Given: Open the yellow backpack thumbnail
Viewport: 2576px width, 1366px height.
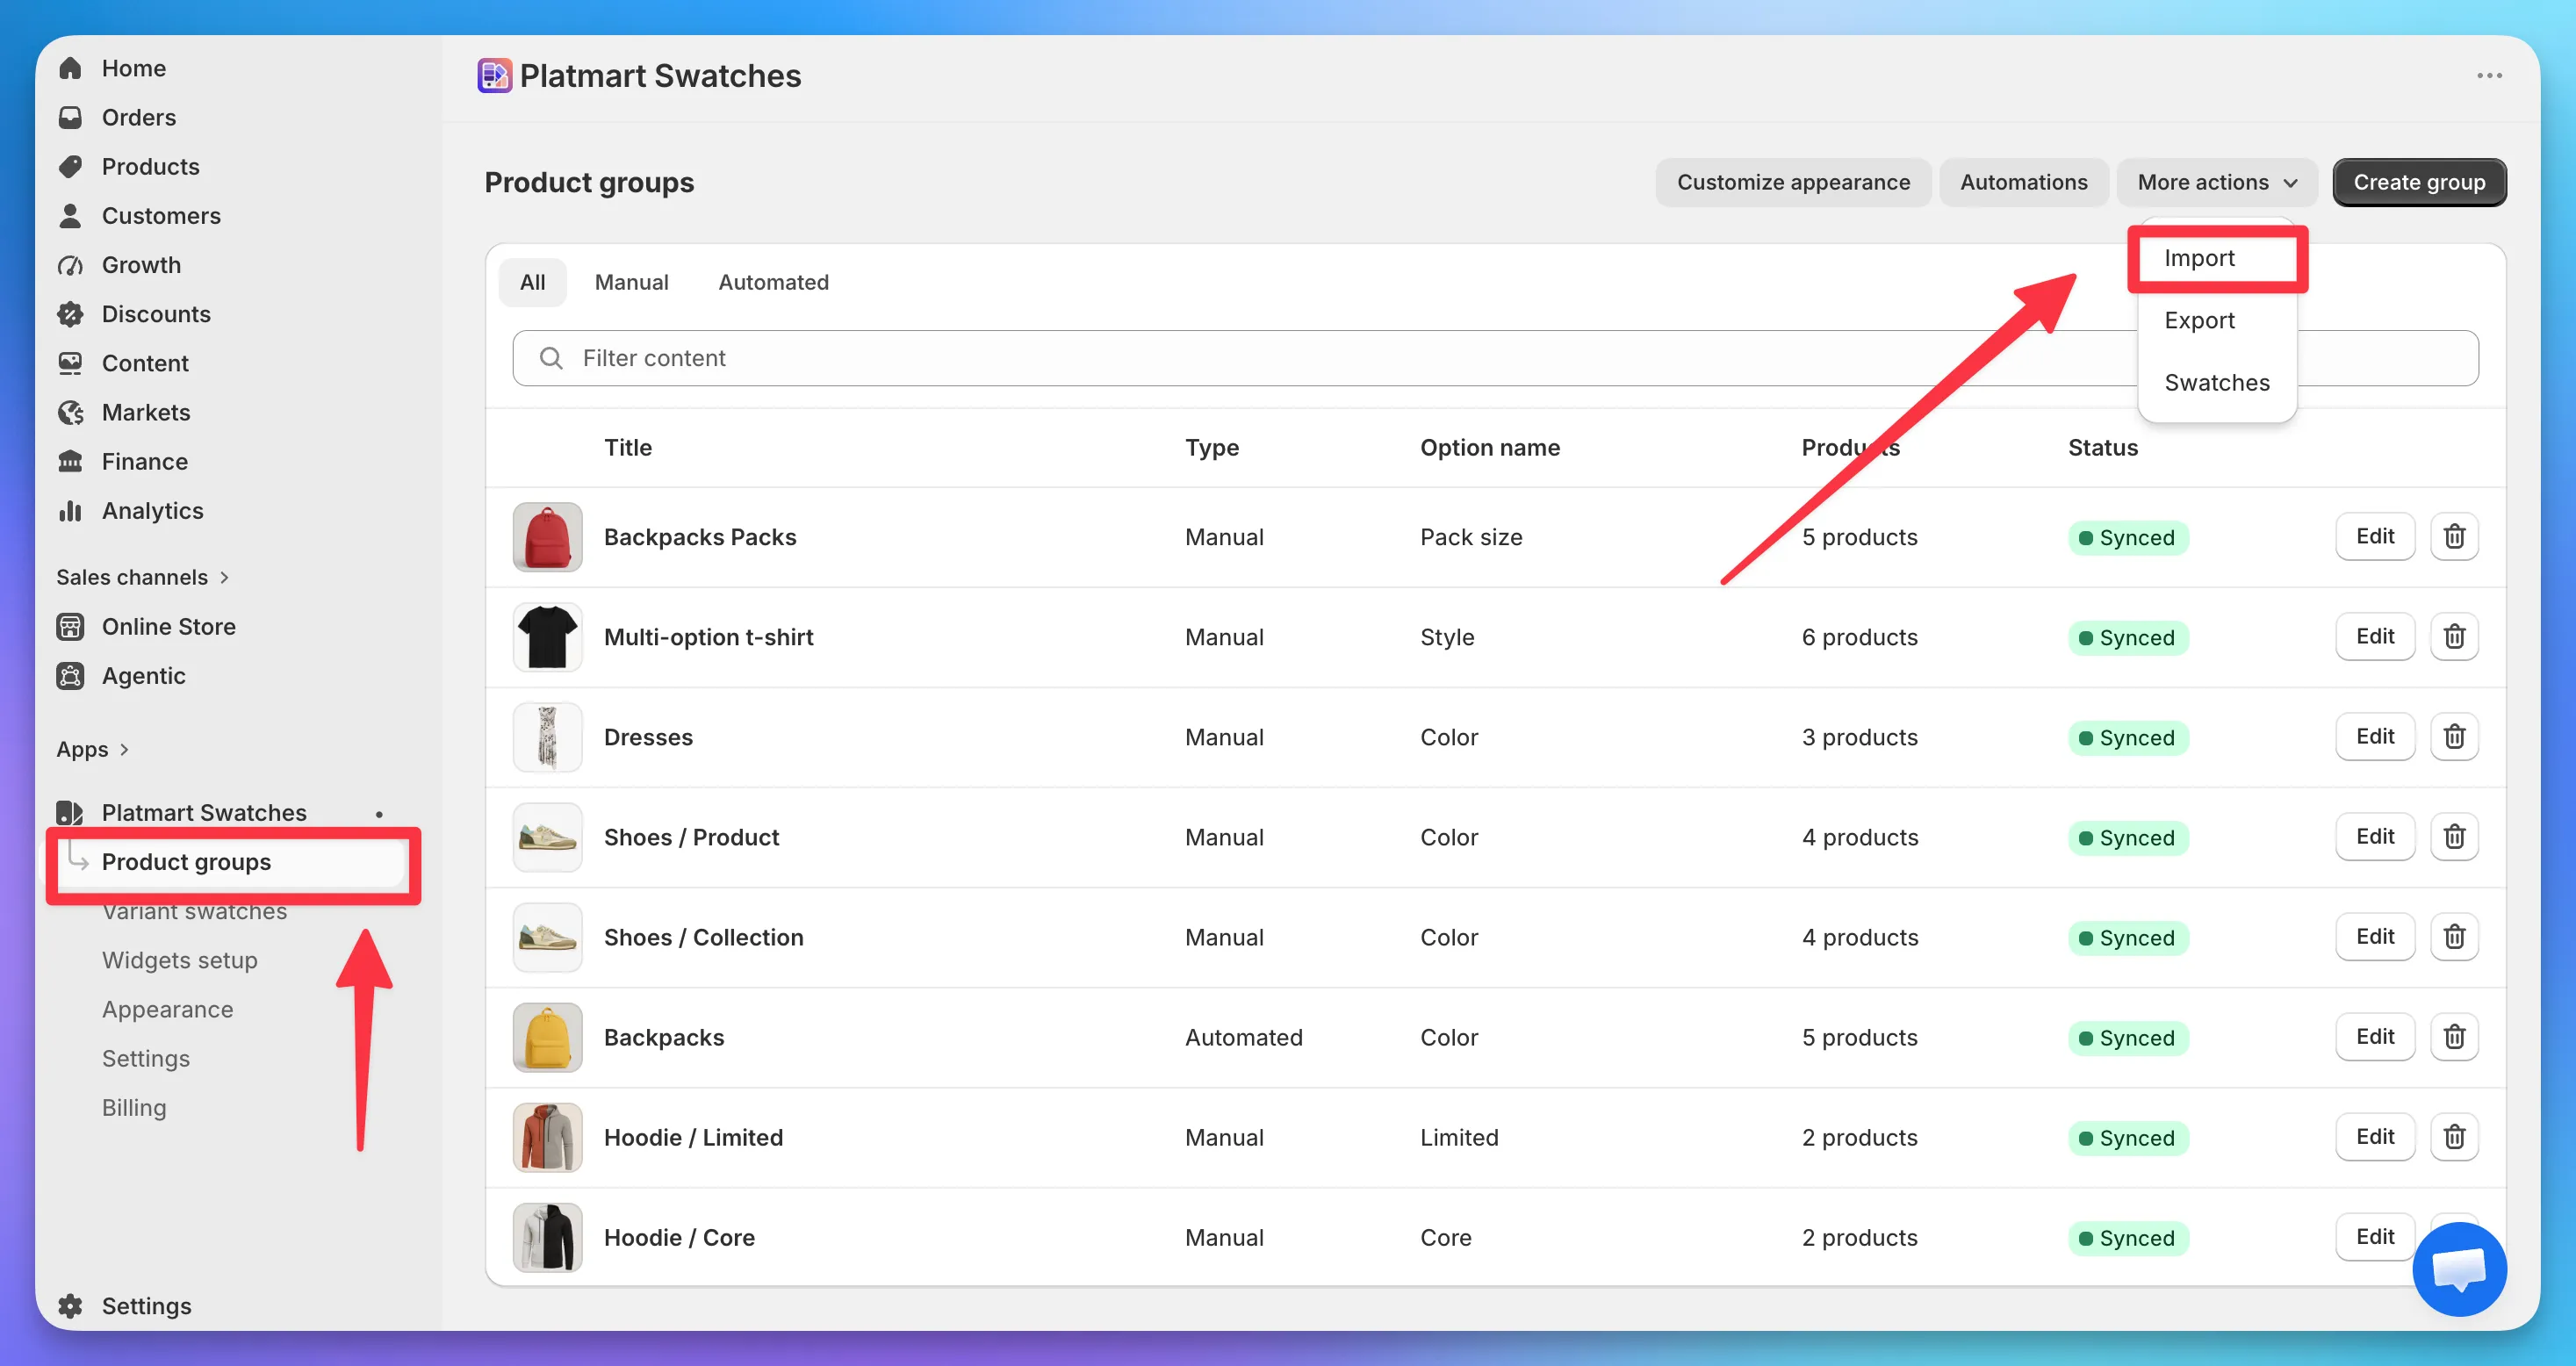Looking at the screenshot, I should tap(547, 1037).
